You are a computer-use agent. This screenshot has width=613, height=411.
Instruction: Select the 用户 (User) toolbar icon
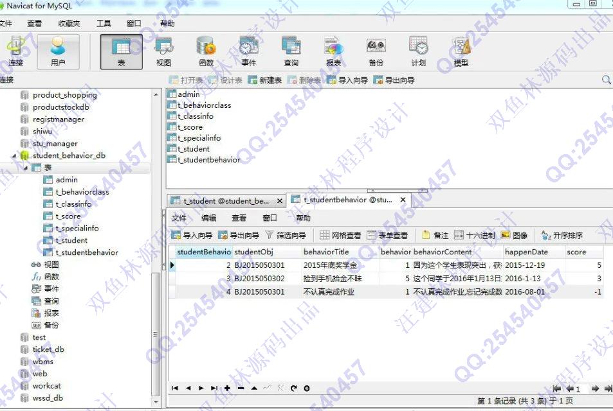(58, 51)
